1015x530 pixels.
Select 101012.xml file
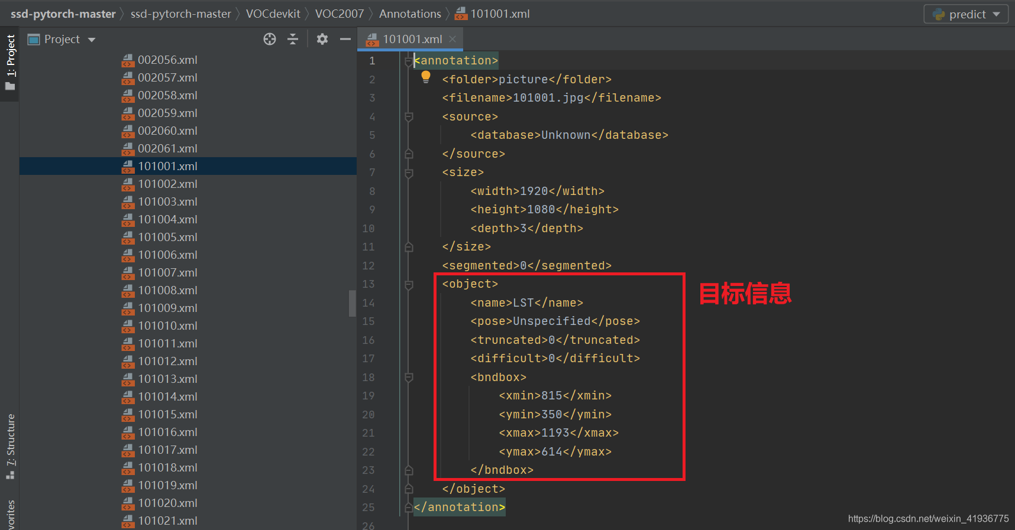click(167, 361)
